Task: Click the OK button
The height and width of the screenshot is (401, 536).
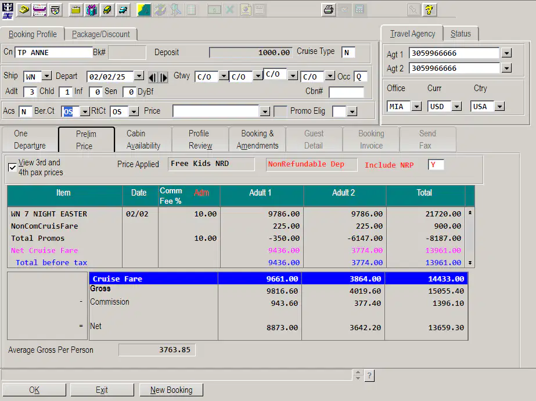Action: tap(34, 390)
